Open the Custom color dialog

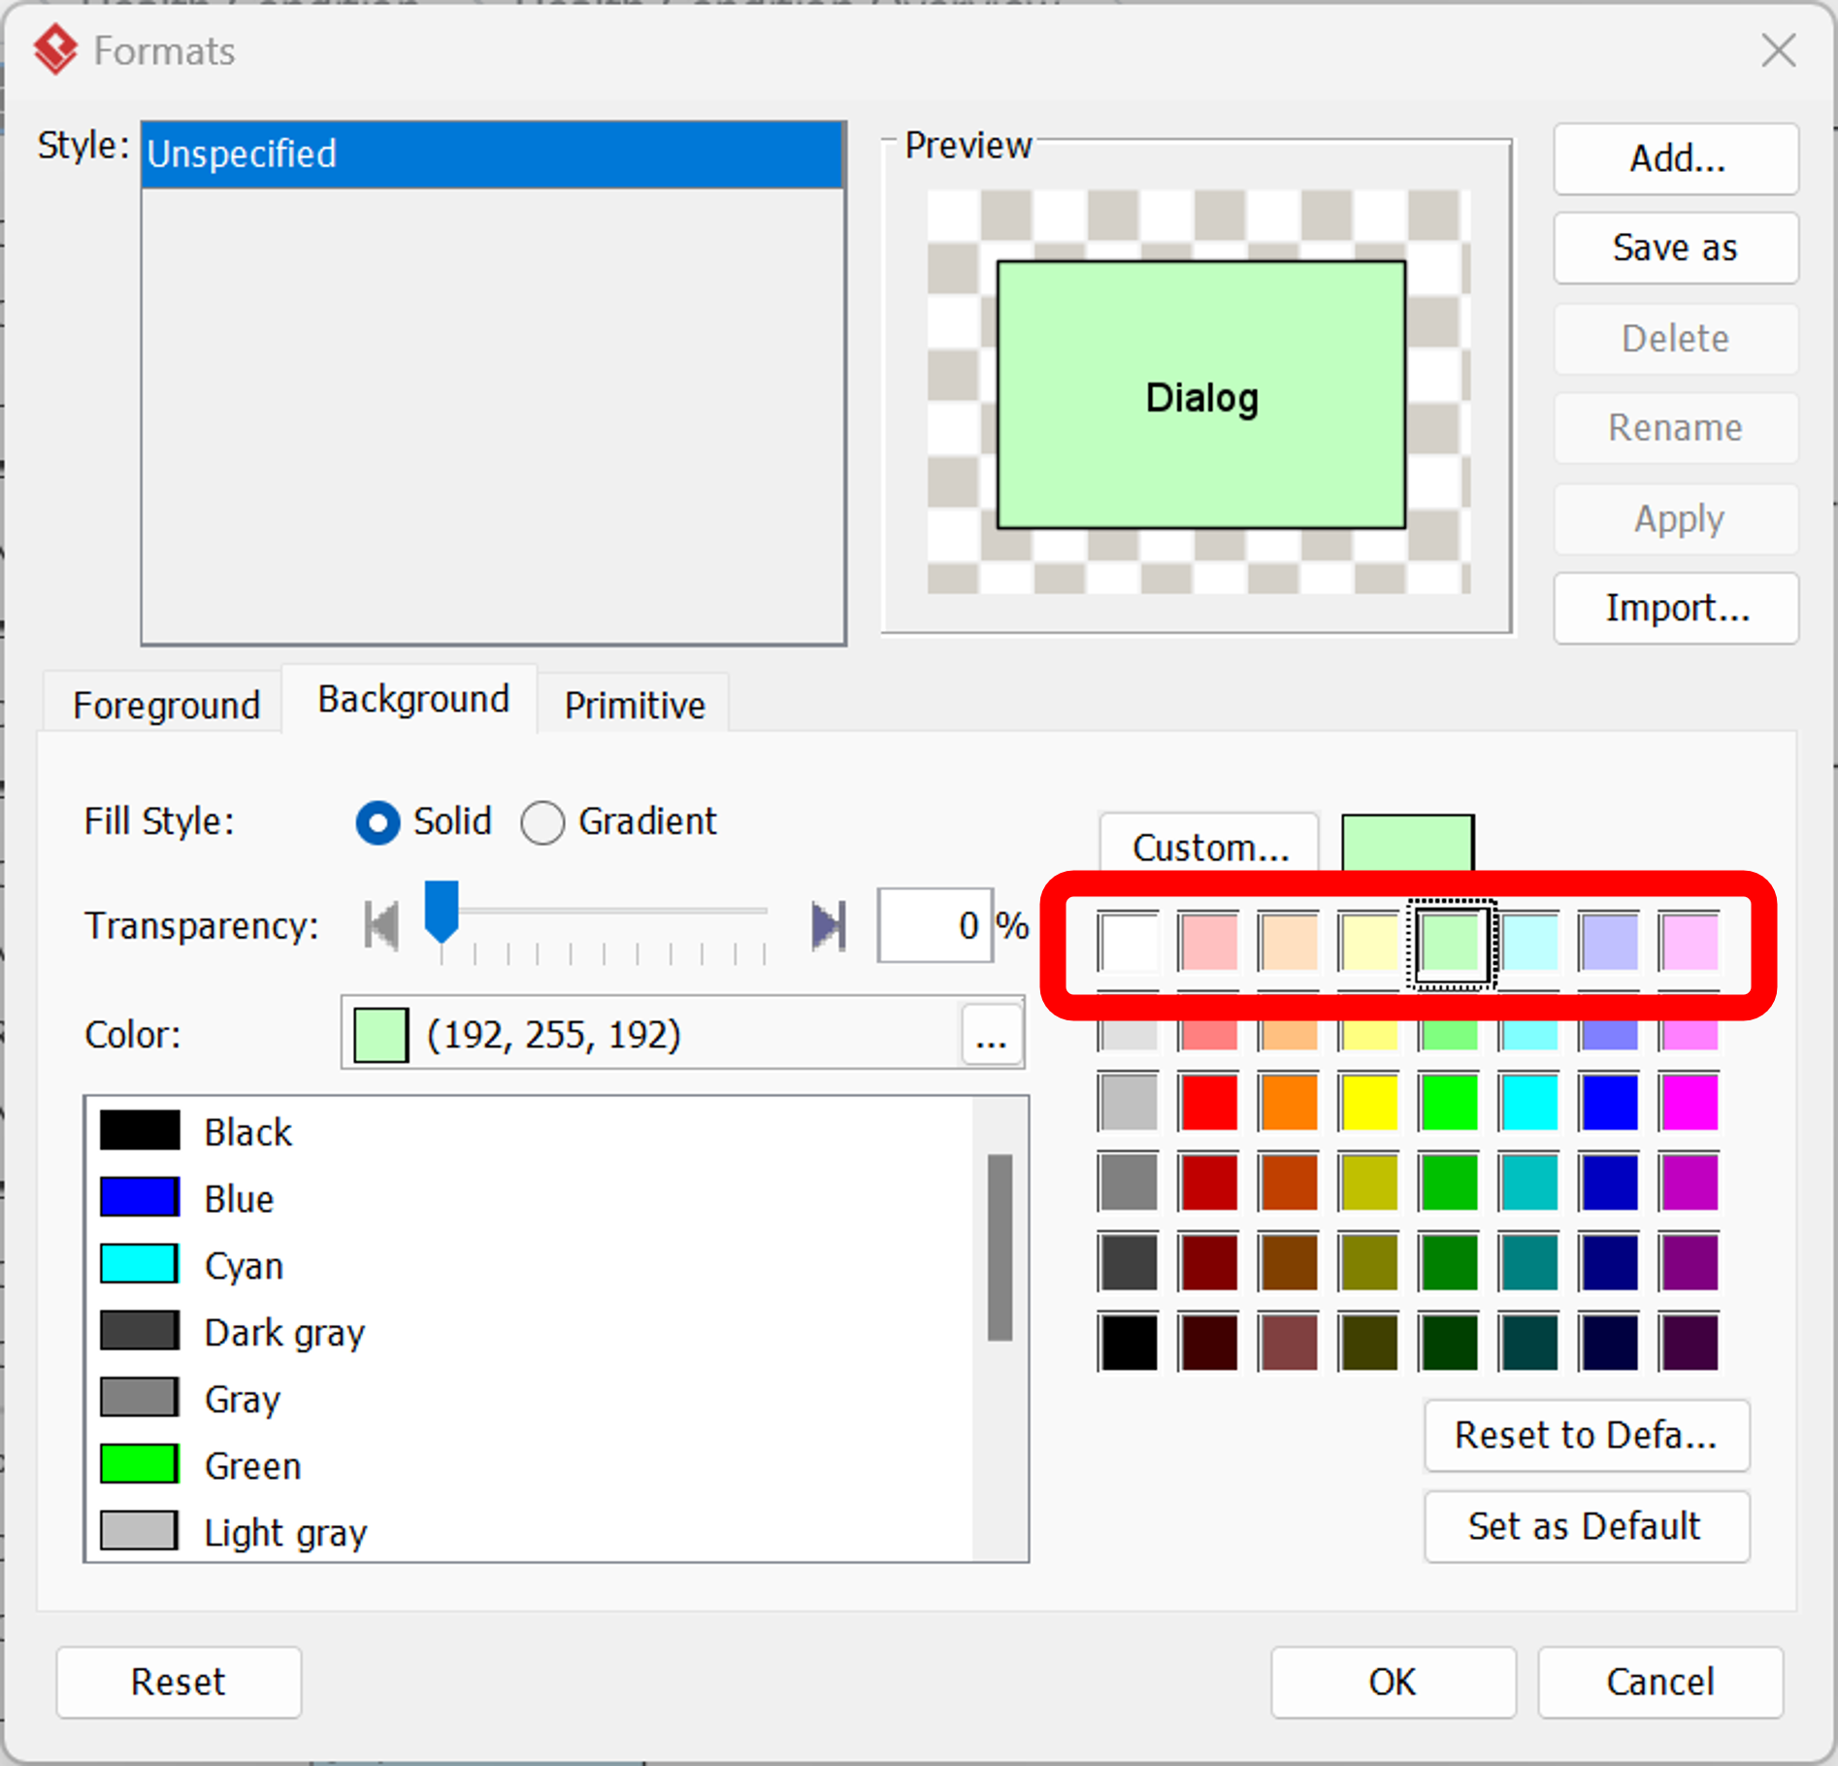(1208, 844)
